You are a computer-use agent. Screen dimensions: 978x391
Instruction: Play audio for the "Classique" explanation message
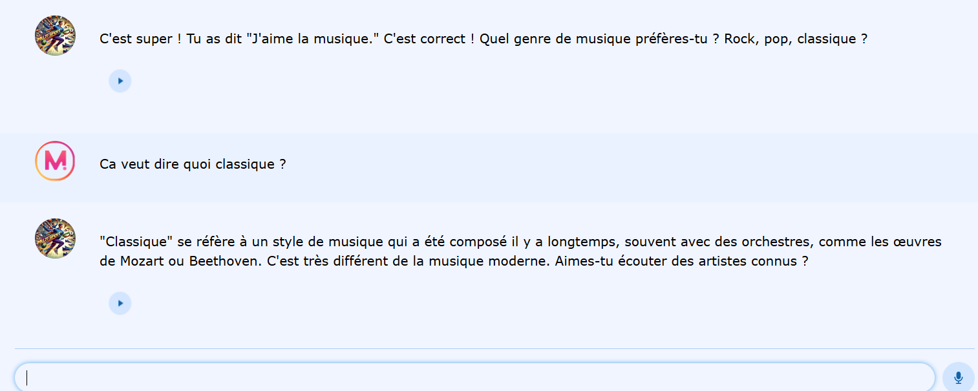coord(120,303)
